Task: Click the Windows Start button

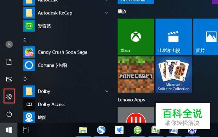Action: tap(9, 130)
